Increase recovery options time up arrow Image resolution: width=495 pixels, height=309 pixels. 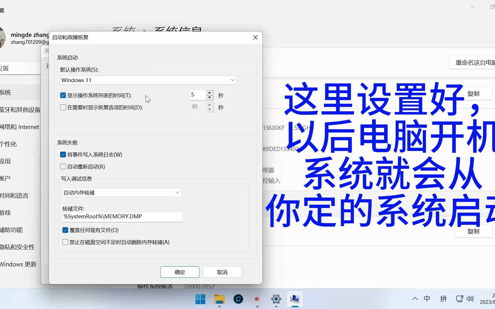210,105
